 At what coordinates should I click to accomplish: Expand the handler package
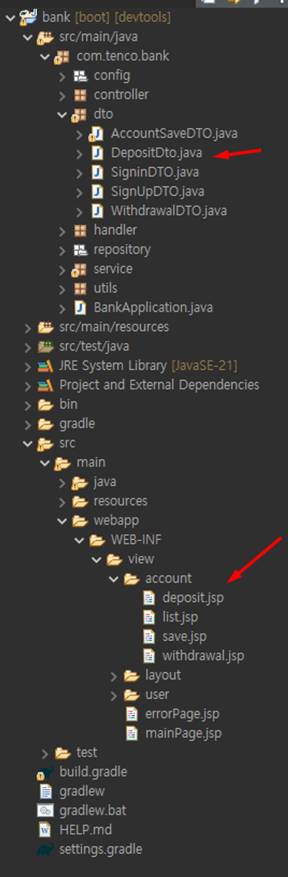[x=62, y=231]
